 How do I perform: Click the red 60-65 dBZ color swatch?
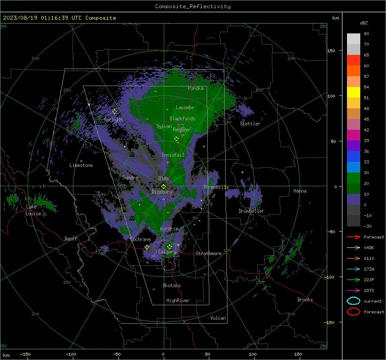click(353, 60)
